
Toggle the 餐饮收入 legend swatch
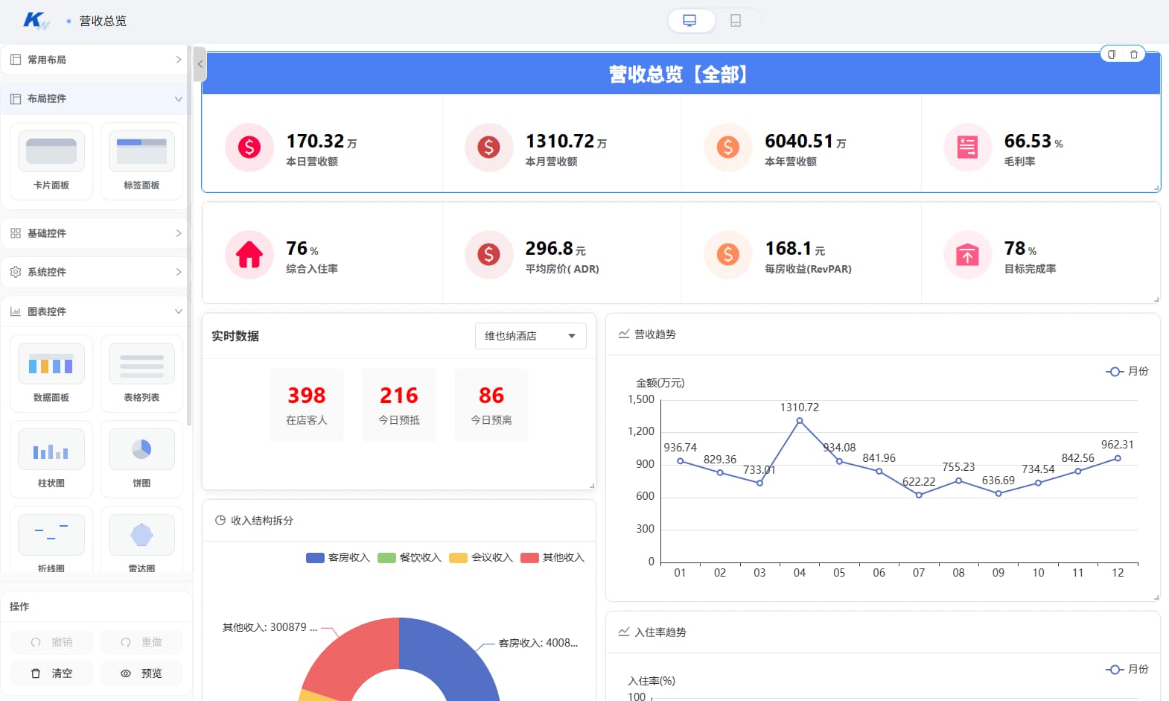386,557
